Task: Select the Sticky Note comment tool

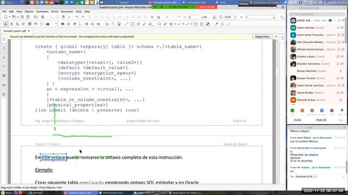Action: tap(159, 24)
